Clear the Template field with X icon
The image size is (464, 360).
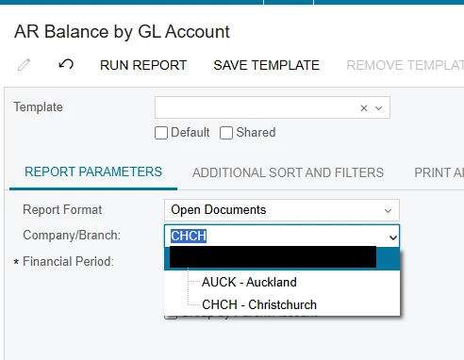tap(364, 108)
